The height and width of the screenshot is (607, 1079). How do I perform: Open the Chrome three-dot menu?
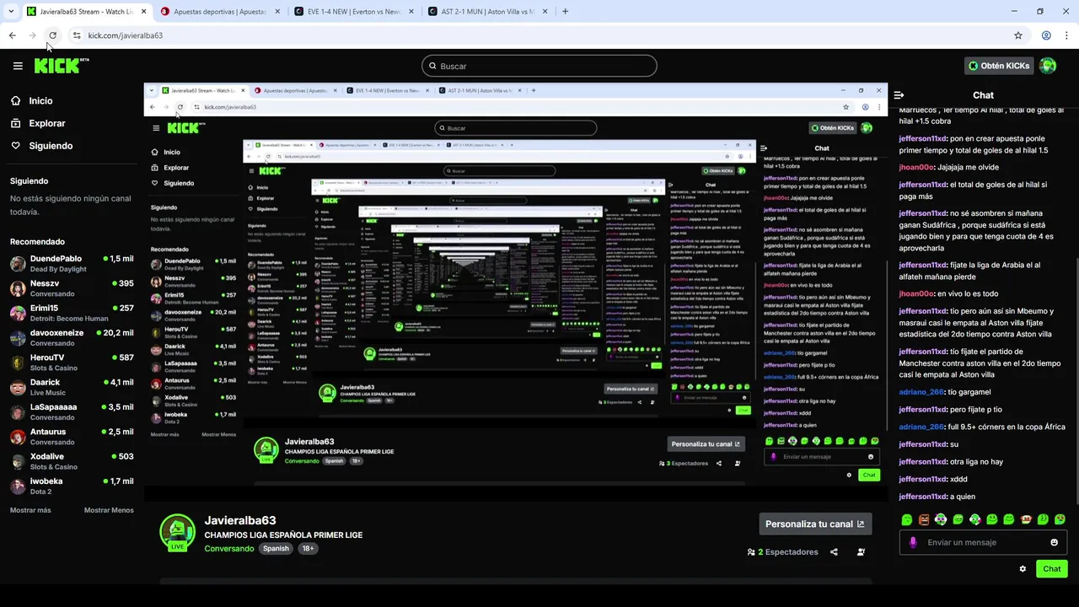point(1066,35)
